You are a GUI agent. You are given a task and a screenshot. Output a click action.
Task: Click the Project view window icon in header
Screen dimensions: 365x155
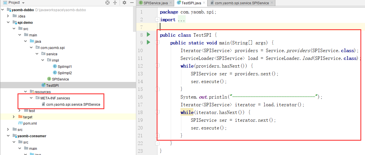click(x=5, y=3)
